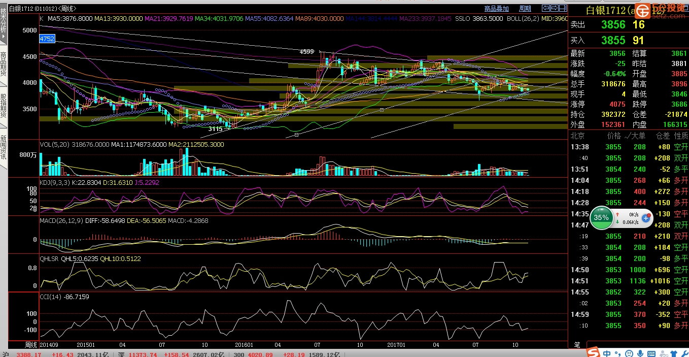
Task: Click the 涨停 limit-up value 4075
Action: pos(617,104)
